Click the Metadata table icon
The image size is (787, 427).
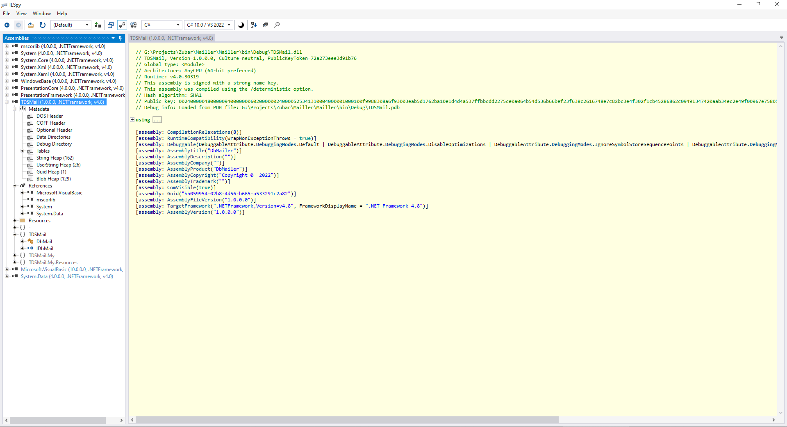coord(23,109)
